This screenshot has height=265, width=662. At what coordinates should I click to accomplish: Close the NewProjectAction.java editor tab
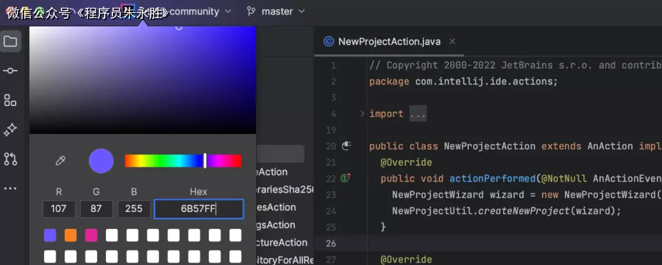click(453, 41)
